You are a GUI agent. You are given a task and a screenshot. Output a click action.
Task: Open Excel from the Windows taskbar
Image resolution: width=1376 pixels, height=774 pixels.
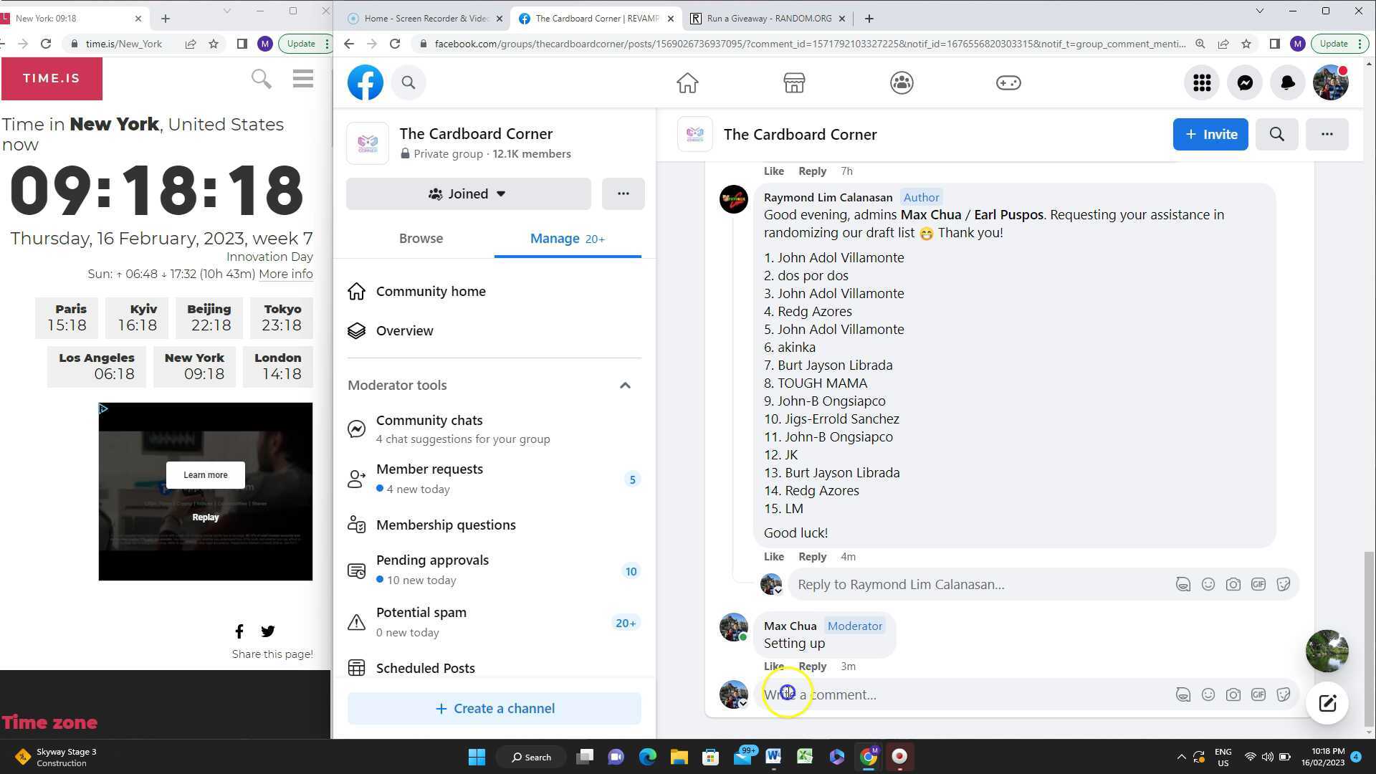click(805, 757)
